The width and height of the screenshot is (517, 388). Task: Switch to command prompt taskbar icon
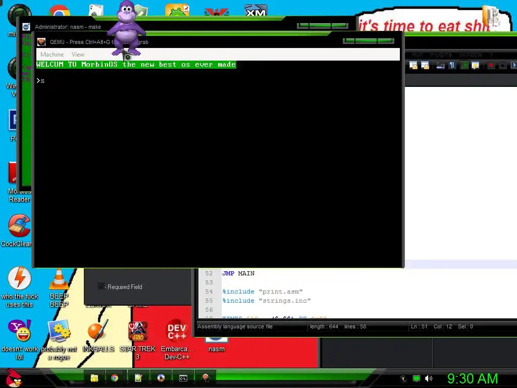[183, 378]
